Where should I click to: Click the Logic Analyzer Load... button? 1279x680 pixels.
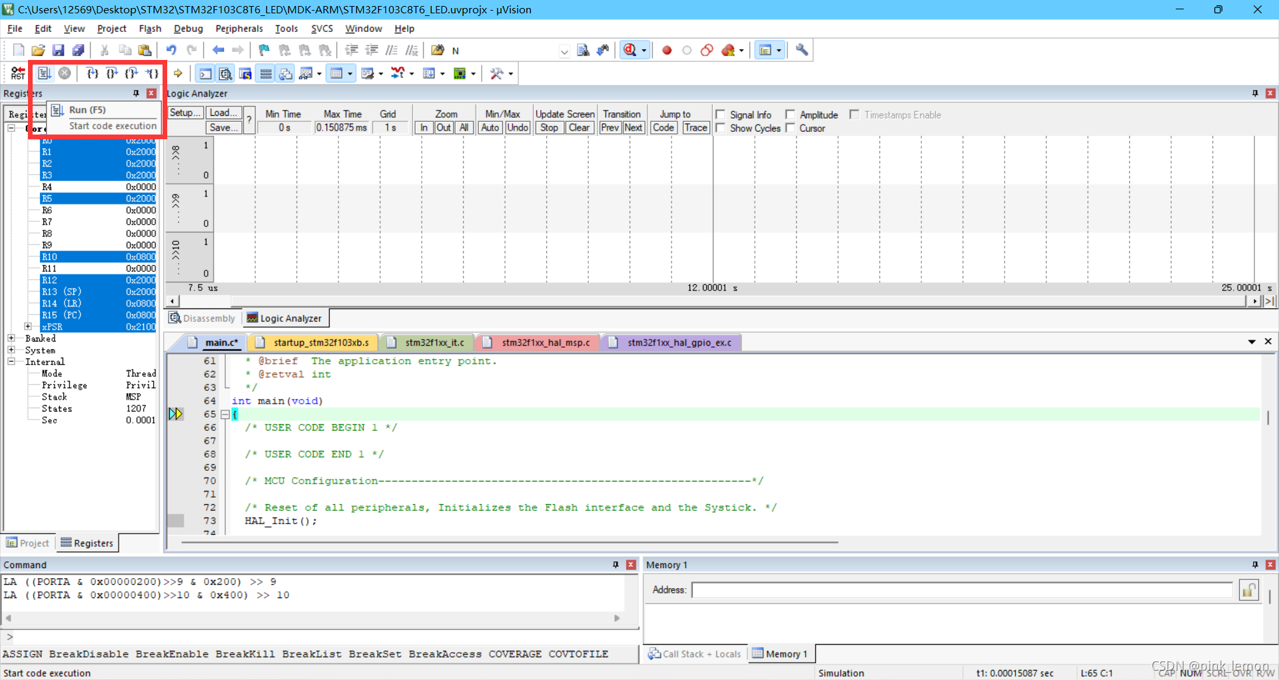(222, 113)
